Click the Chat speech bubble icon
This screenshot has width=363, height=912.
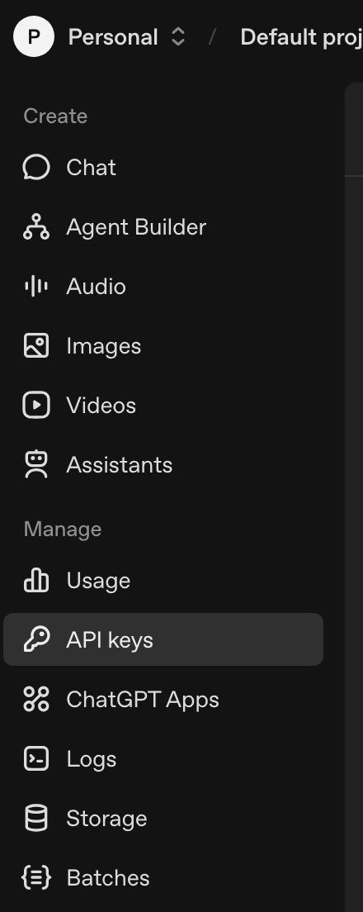click(x=36, y=168)
